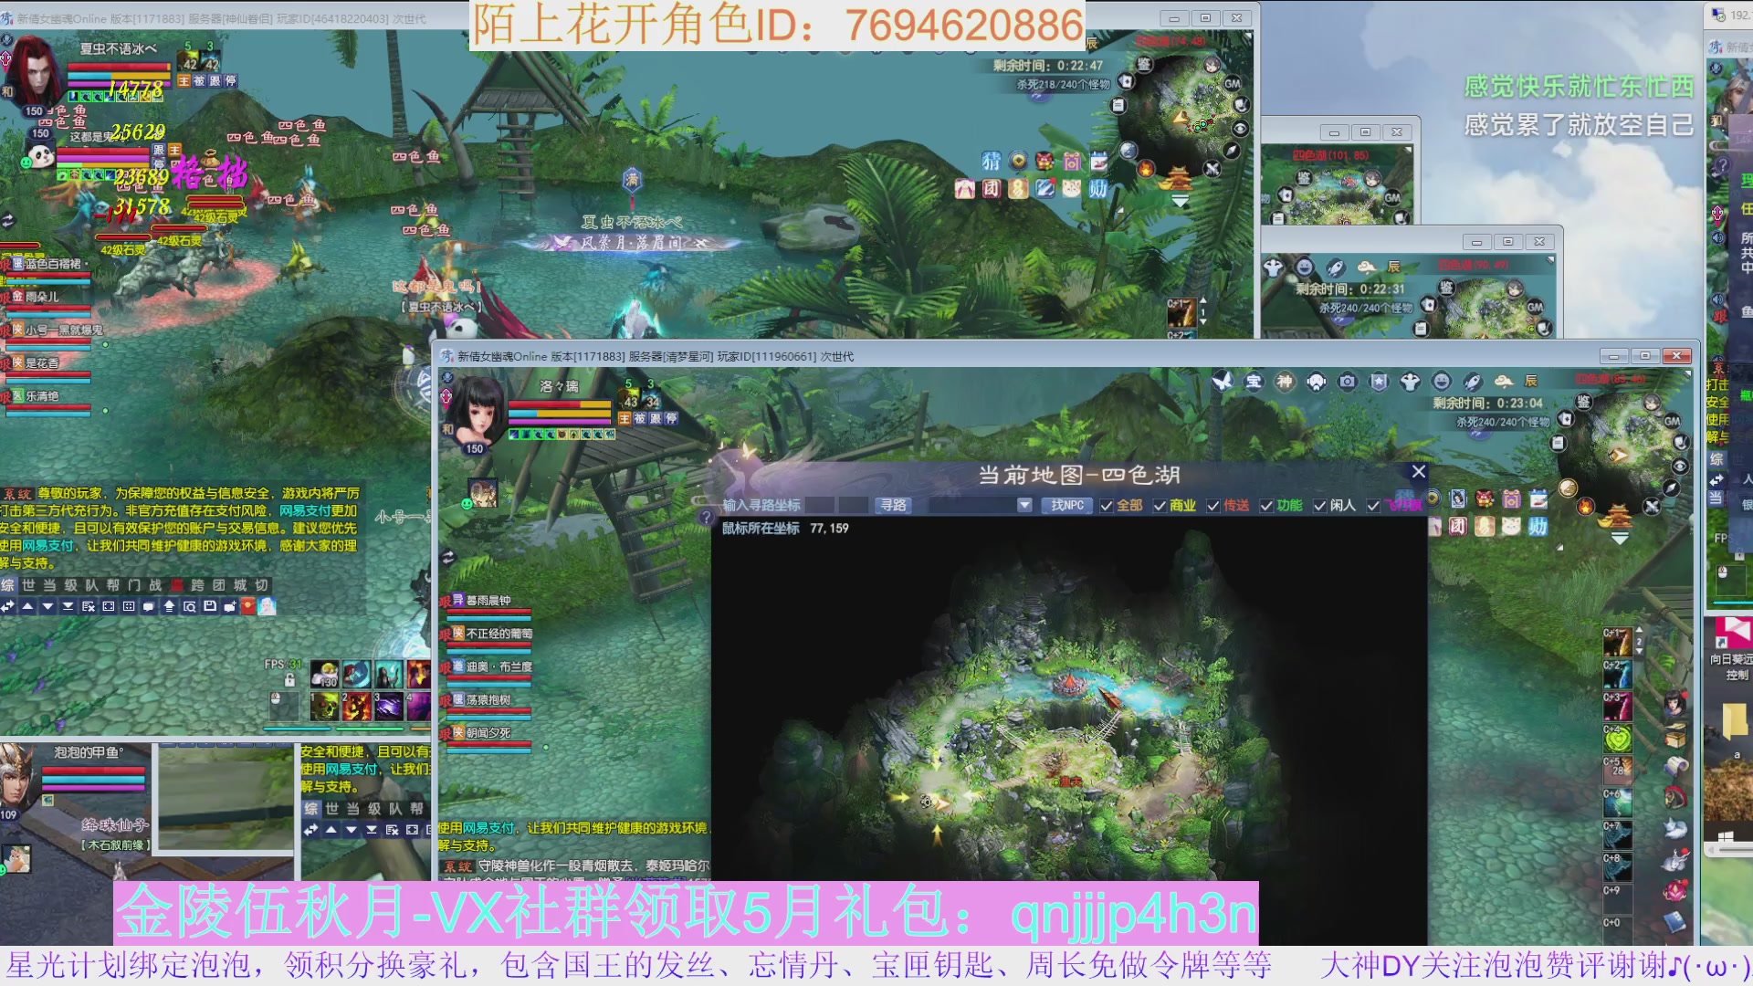Click the 找NPC button in map dialog
The width and height of the screenshot is (1753, 986).
click(1066, 505)
